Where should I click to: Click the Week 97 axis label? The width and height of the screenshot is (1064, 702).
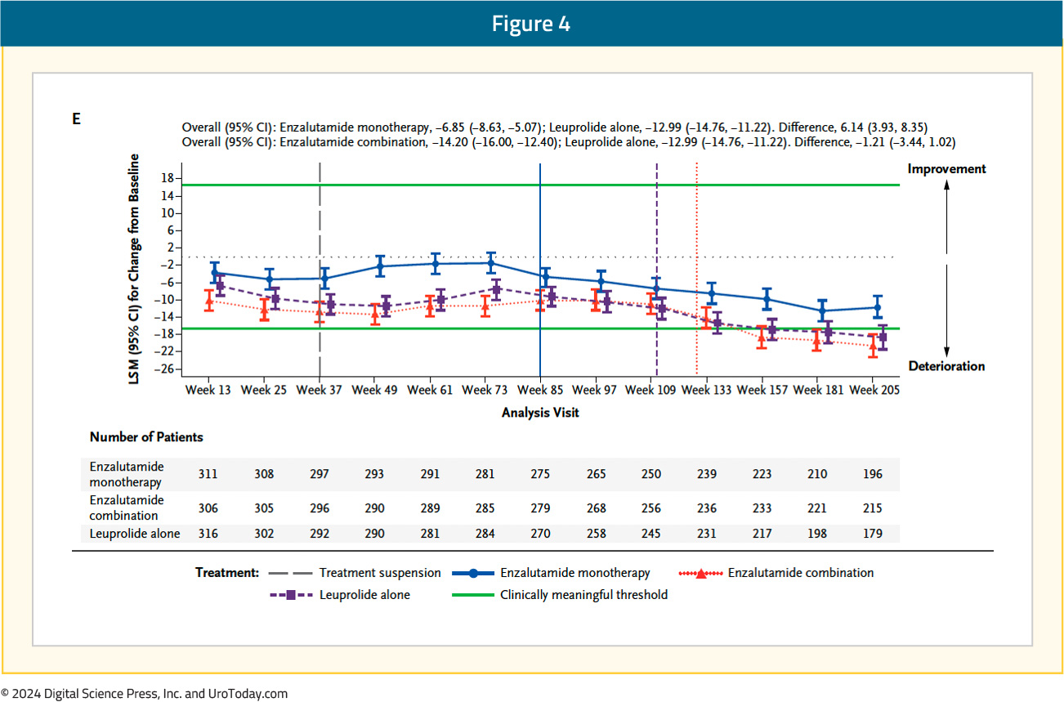[x=596, y=391]
